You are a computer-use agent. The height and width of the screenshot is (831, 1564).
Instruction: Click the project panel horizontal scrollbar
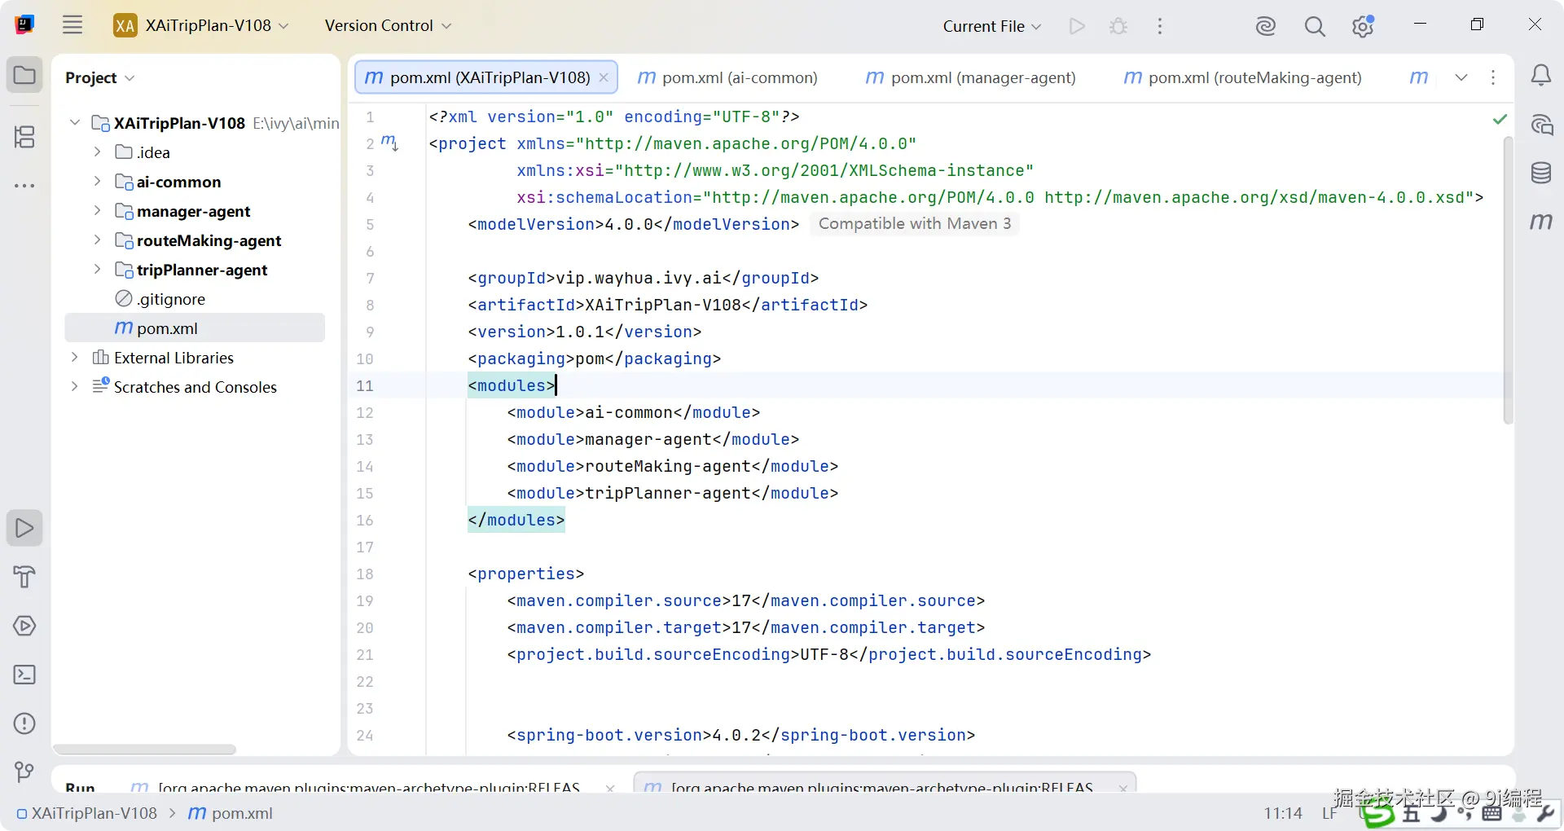tap(145, 749)
